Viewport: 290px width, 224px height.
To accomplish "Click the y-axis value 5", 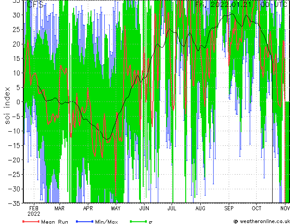I will [18, 87].
